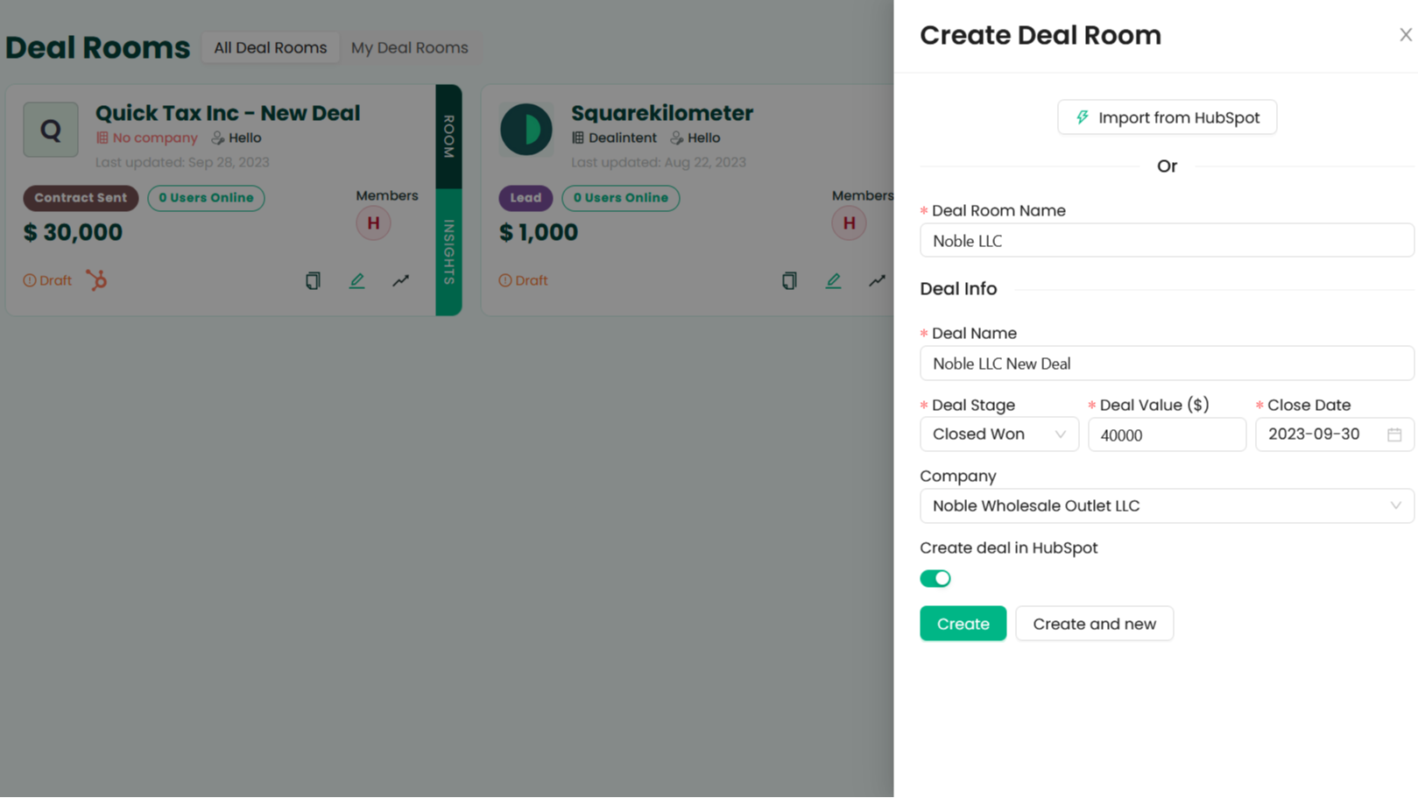Click the Draft warning icon on Squarekilometer card
The width and height of the screenshot is (1418, 798).
[x=506, y=280]
